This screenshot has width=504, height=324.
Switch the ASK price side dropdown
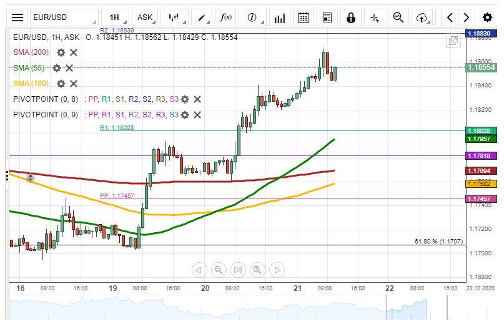(x=145, y=17)
